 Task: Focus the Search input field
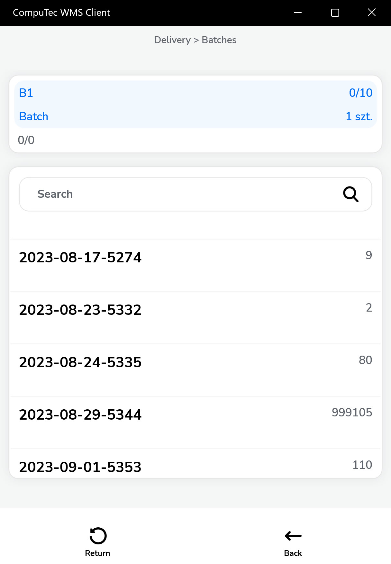[x=180, y=194]
